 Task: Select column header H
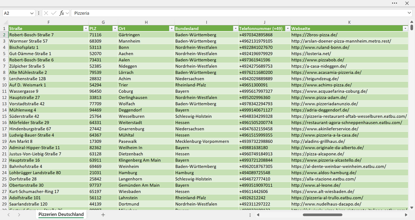click(146, 22)
